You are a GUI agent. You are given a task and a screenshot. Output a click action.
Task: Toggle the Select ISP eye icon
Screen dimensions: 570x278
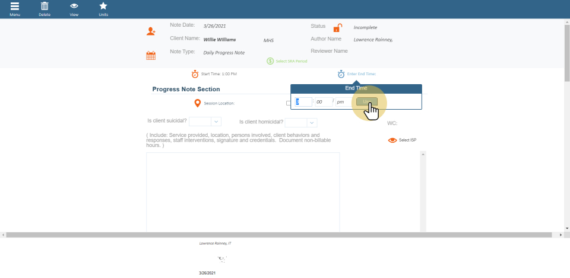pyautogui.click(x=392, y=140)
